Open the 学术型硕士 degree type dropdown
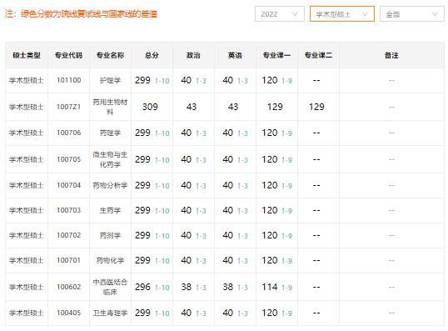 [342, 14]
